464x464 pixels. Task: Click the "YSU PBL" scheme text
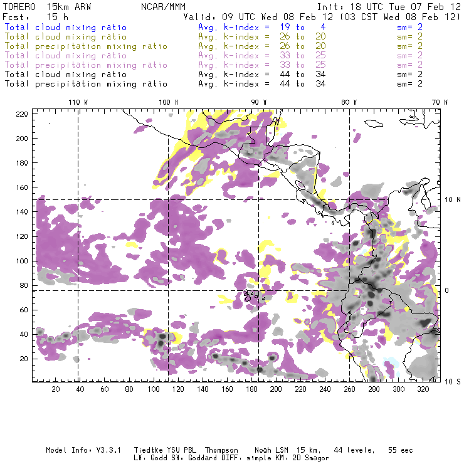(182, 450)
